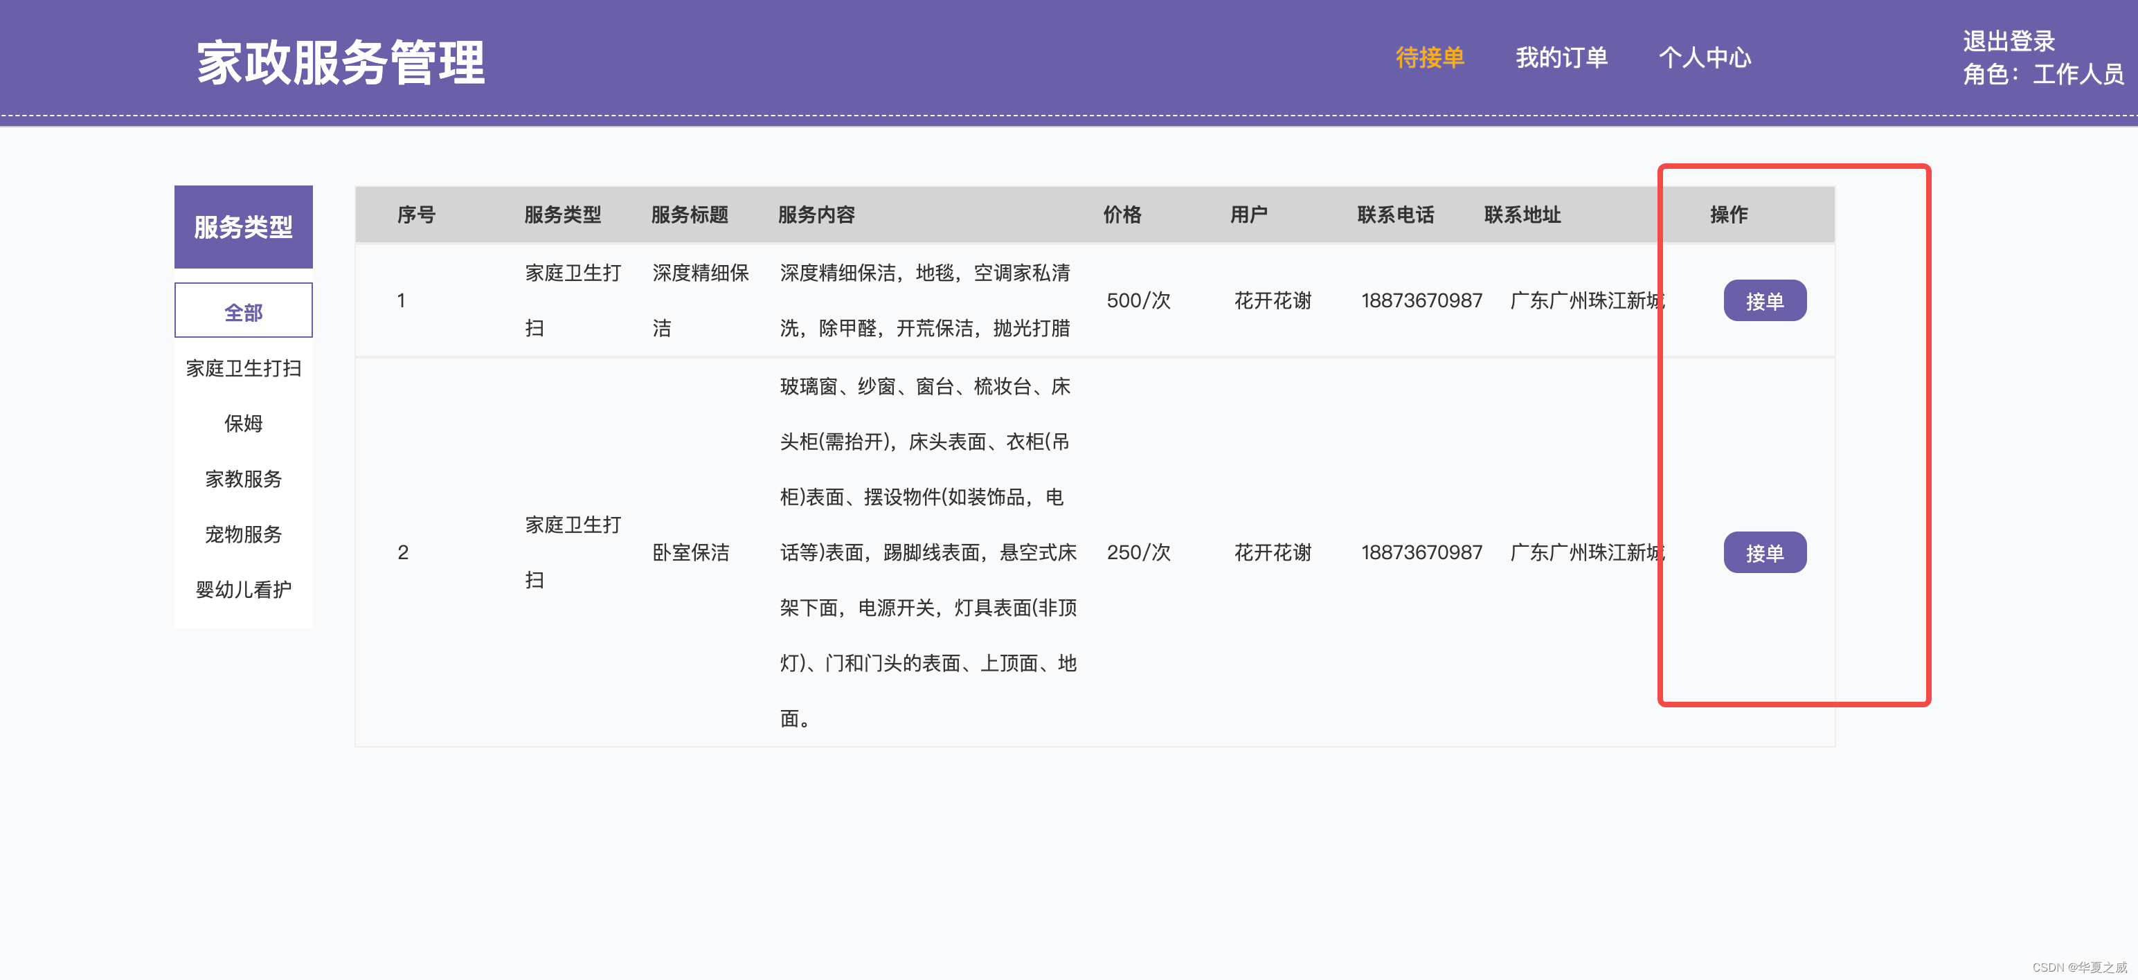Click the 操作 column header
The height and width of the screenshot is (980, 2138).
point(1729,215)
